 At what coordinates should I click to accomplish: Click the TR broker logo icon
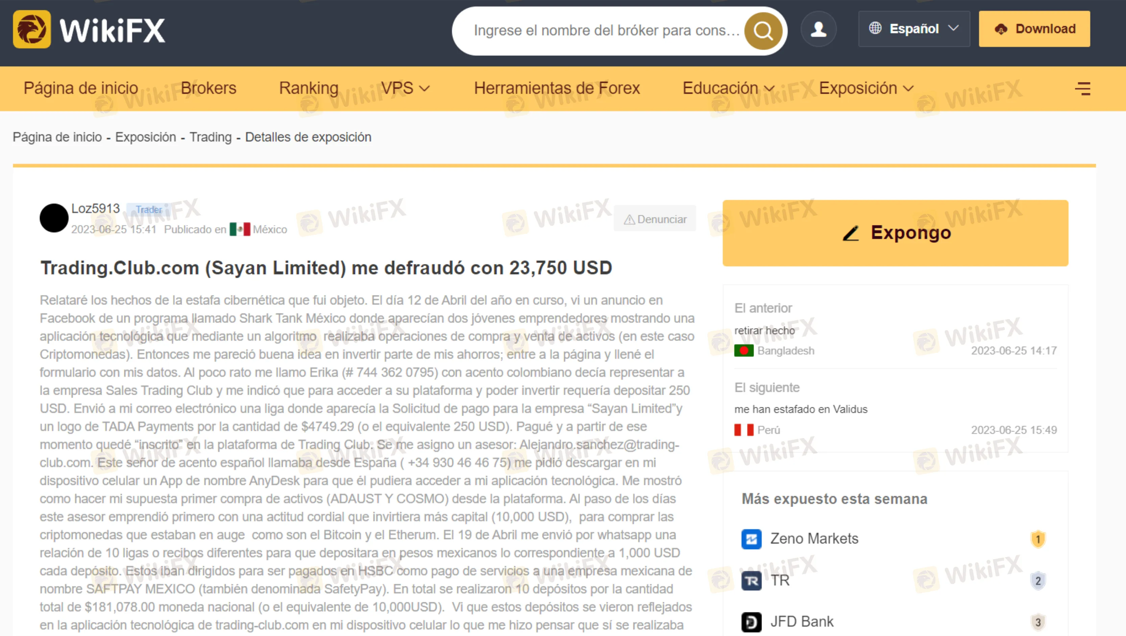751,581
